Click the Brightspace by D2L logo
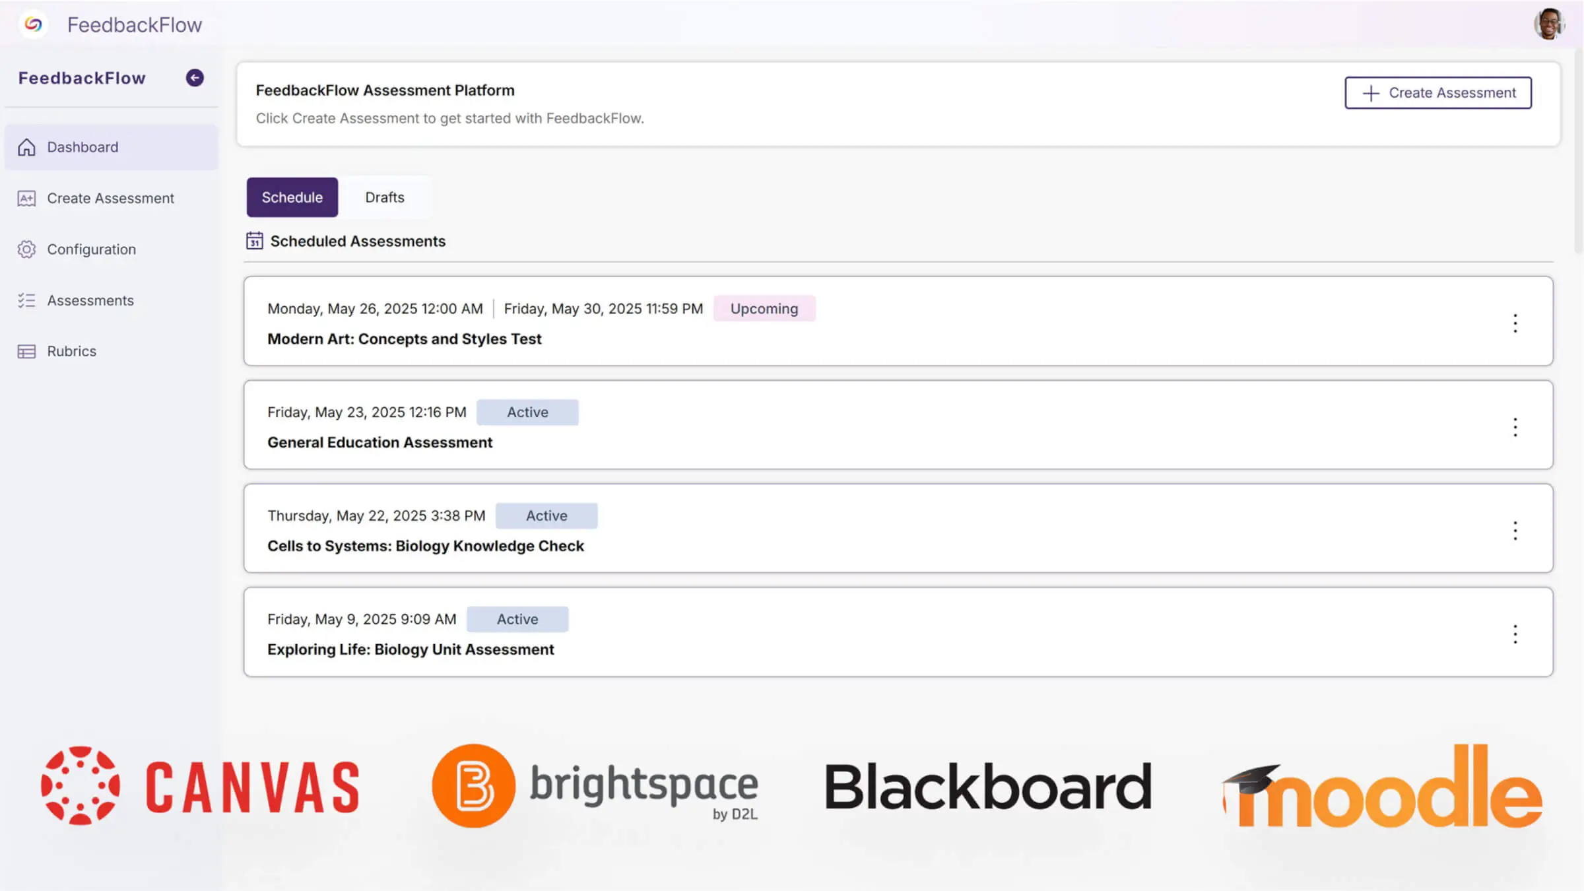The width and height of the screenshot is (1584, 891). (x=595, y=786)
